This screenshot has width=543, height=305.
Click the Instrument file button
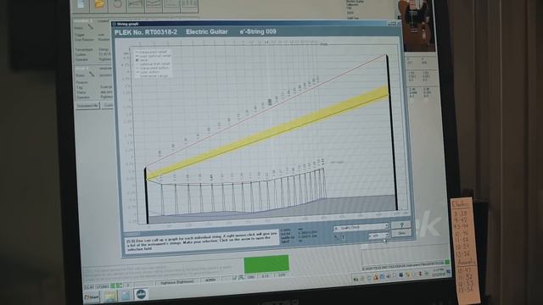click(x=87, y=105)
